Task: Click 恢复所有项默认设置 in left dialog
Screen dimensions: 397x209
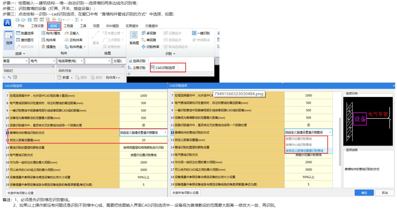Action: click(21, 193)
